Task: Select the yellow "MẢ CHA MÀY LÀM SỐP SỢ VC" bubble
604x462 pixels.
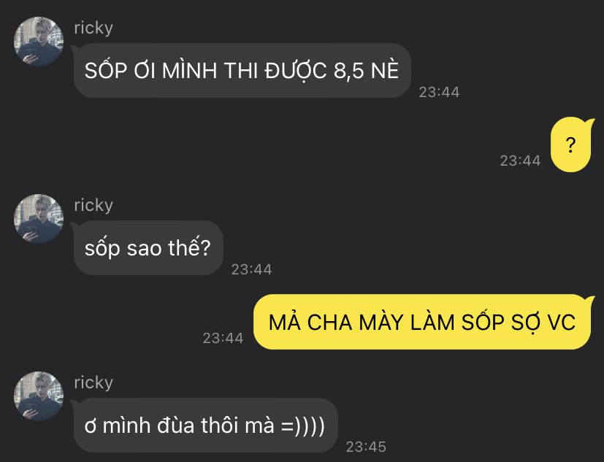Action: (x=422, y=323)
